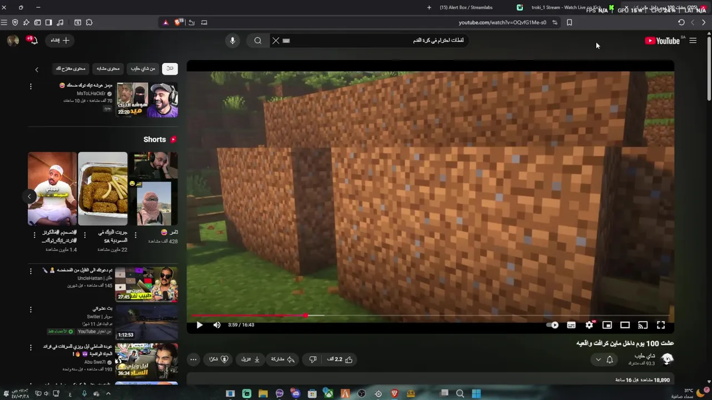Open the account avatar menu
Viewport: 712px width, 400px height.
coord(13,41)
